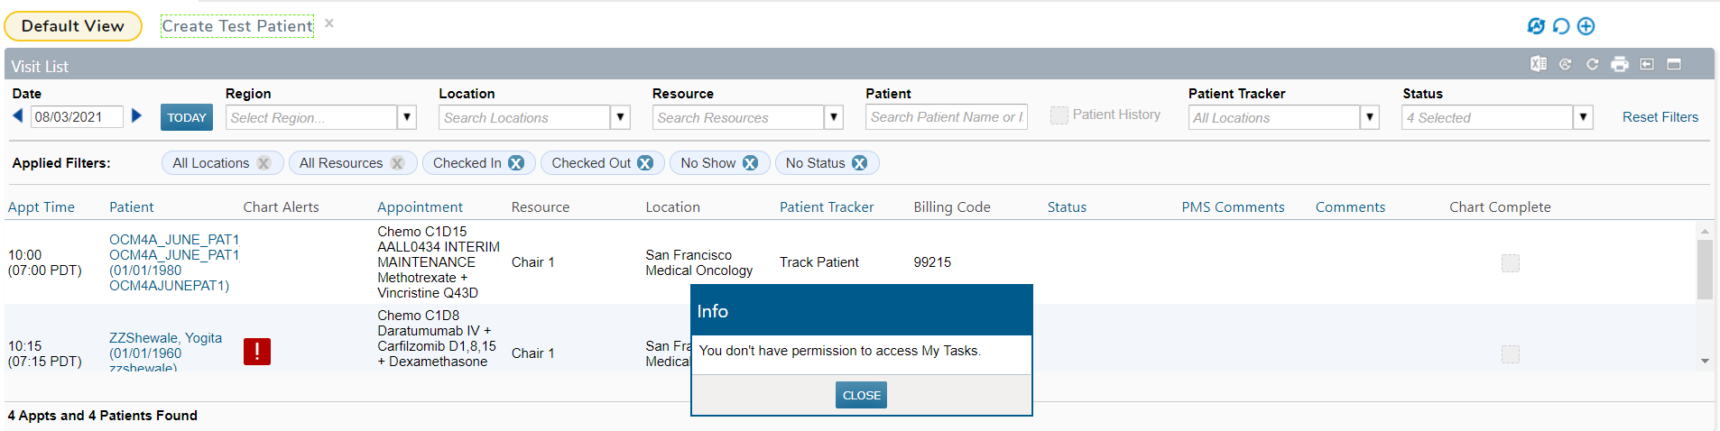
Task: Toggle the Patient History checkbox
Action: click(1059, 115)
